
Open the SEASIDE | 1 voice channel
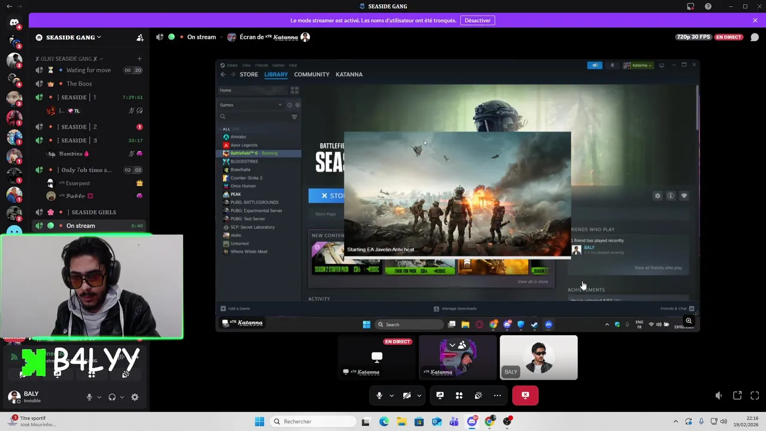89,97
